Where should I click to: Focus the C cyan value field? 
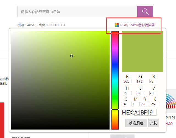tap(126, 104)
